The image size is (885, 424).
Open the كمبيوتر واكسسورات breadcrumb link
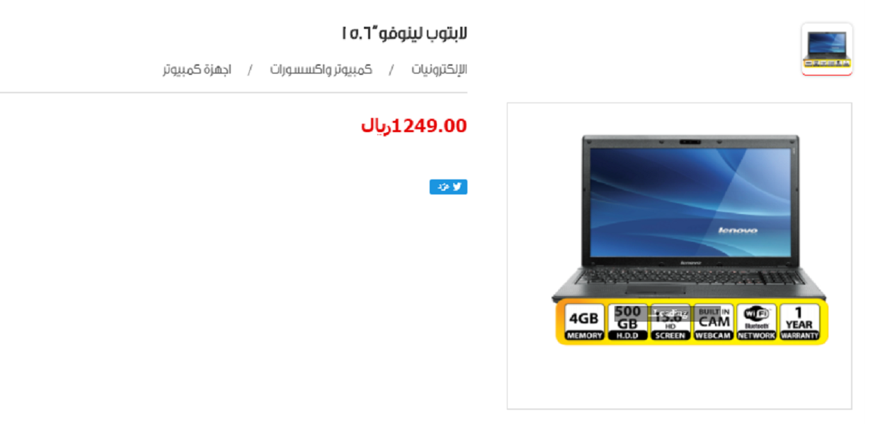(x=321, y=70)
